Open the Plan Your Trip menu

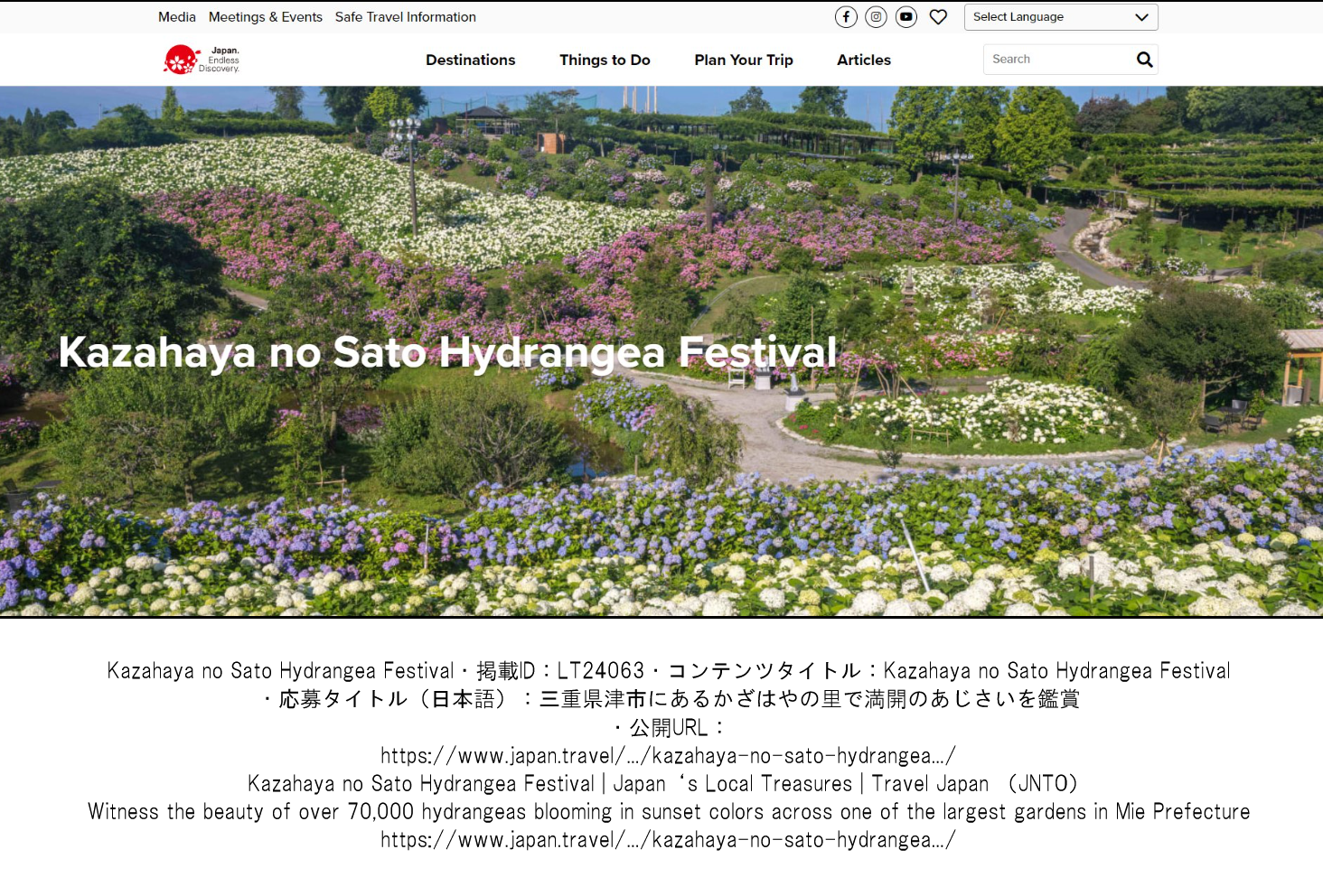click(743, 60)
